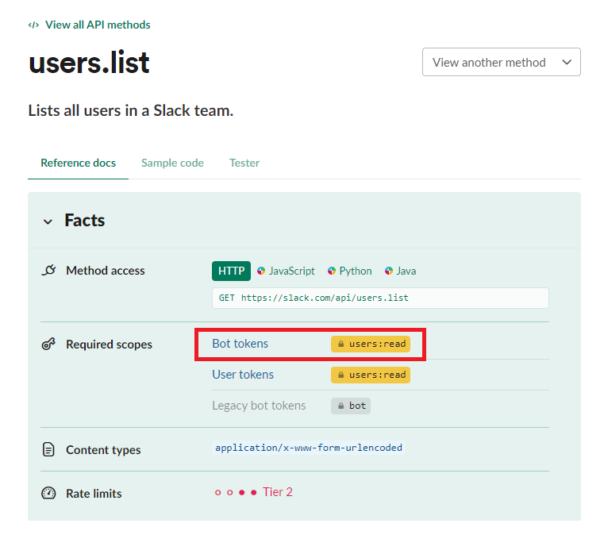Click the lock icon in Bot tokens scope badge
Image resolution: width=604 pixels, height=535 pixels.
(341, 344)
